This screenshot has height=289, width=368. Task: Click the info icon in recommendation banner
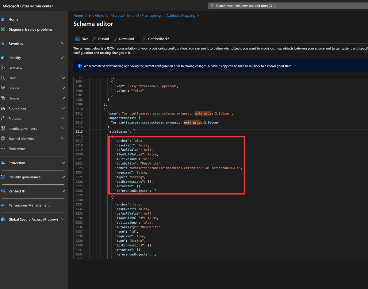(80, 66)
